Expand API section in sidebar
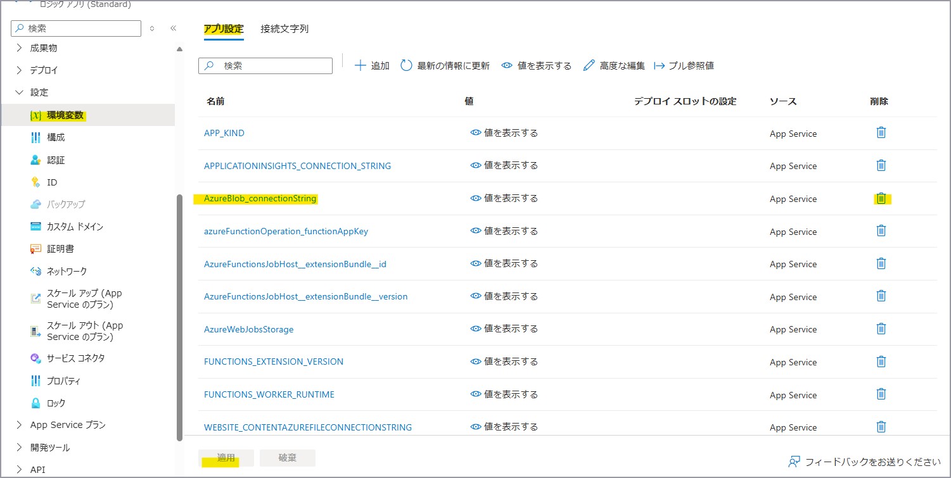The width and height of the screenshot is (951, 478). pyautogui.click(x=19, y=470)
